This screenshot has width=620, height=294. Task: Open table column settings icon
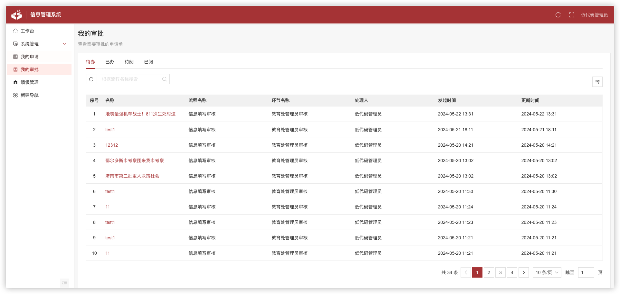(x=597, y=82)
